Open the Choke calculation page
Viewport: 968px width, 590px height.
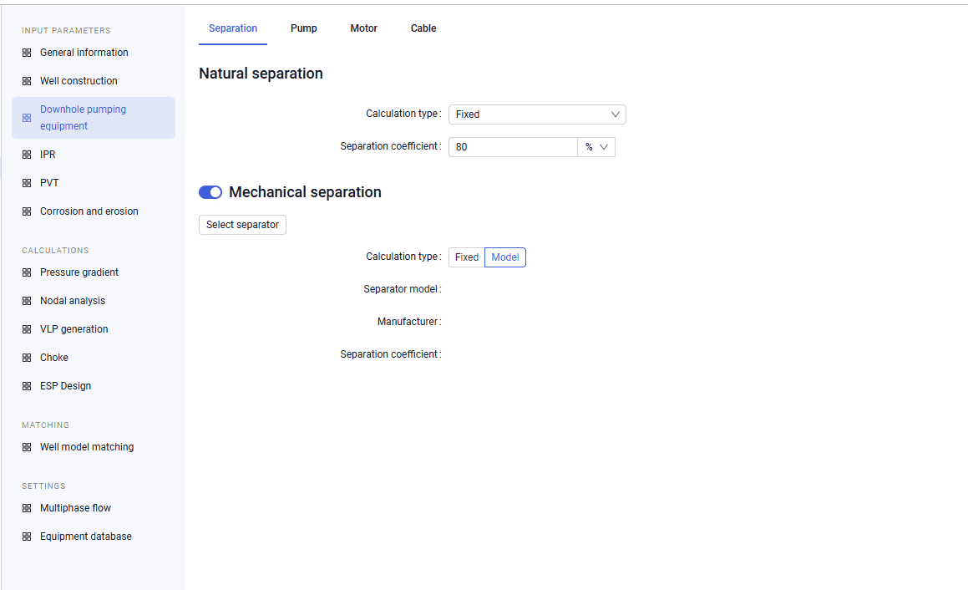pyautogui.click(x=94, y=359)
